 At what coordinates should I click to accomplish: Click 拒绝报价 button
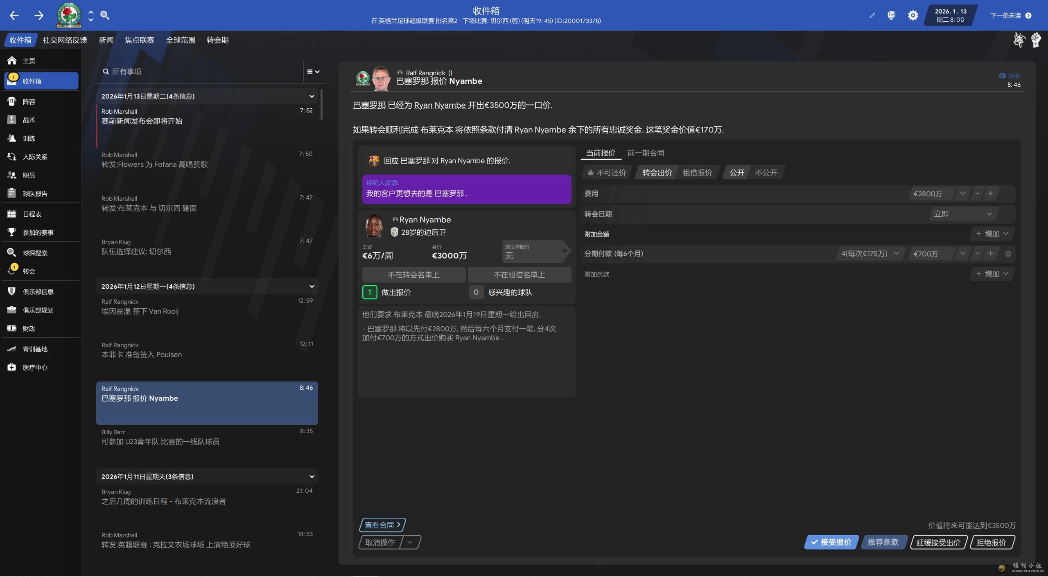992,542
